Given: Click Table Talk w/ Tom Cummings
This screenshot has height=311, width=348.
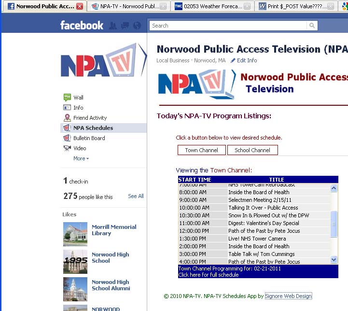Looking at the screenshot, I should click(x=262, y=254).
